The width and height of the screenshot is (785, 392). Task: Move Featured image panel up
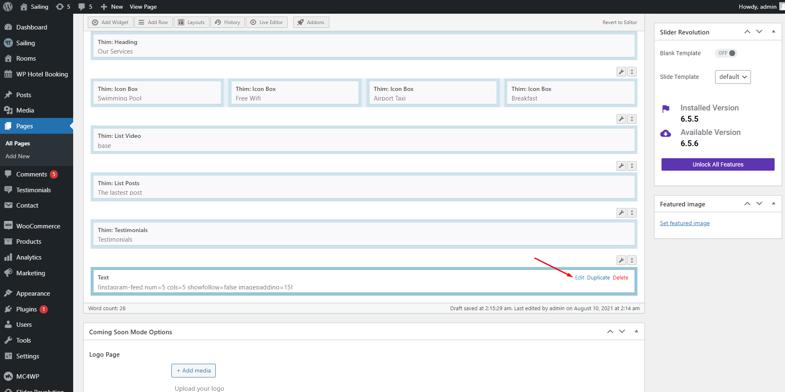click(747, 203)
